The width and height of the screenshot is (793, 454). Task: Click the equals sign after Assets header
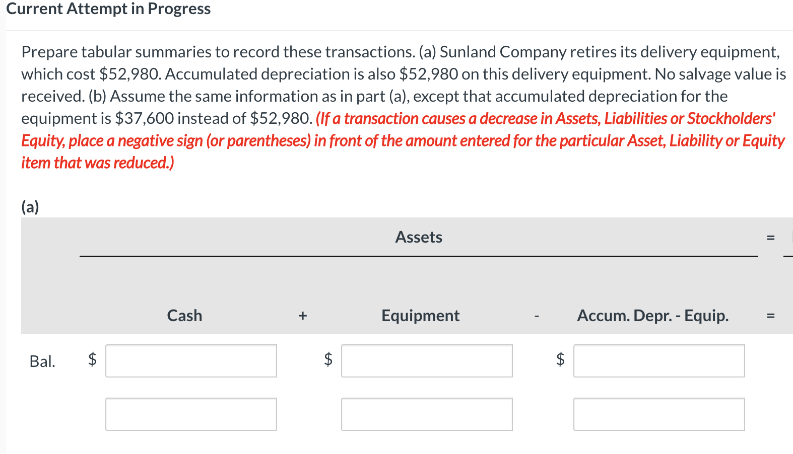click(770, 237)
